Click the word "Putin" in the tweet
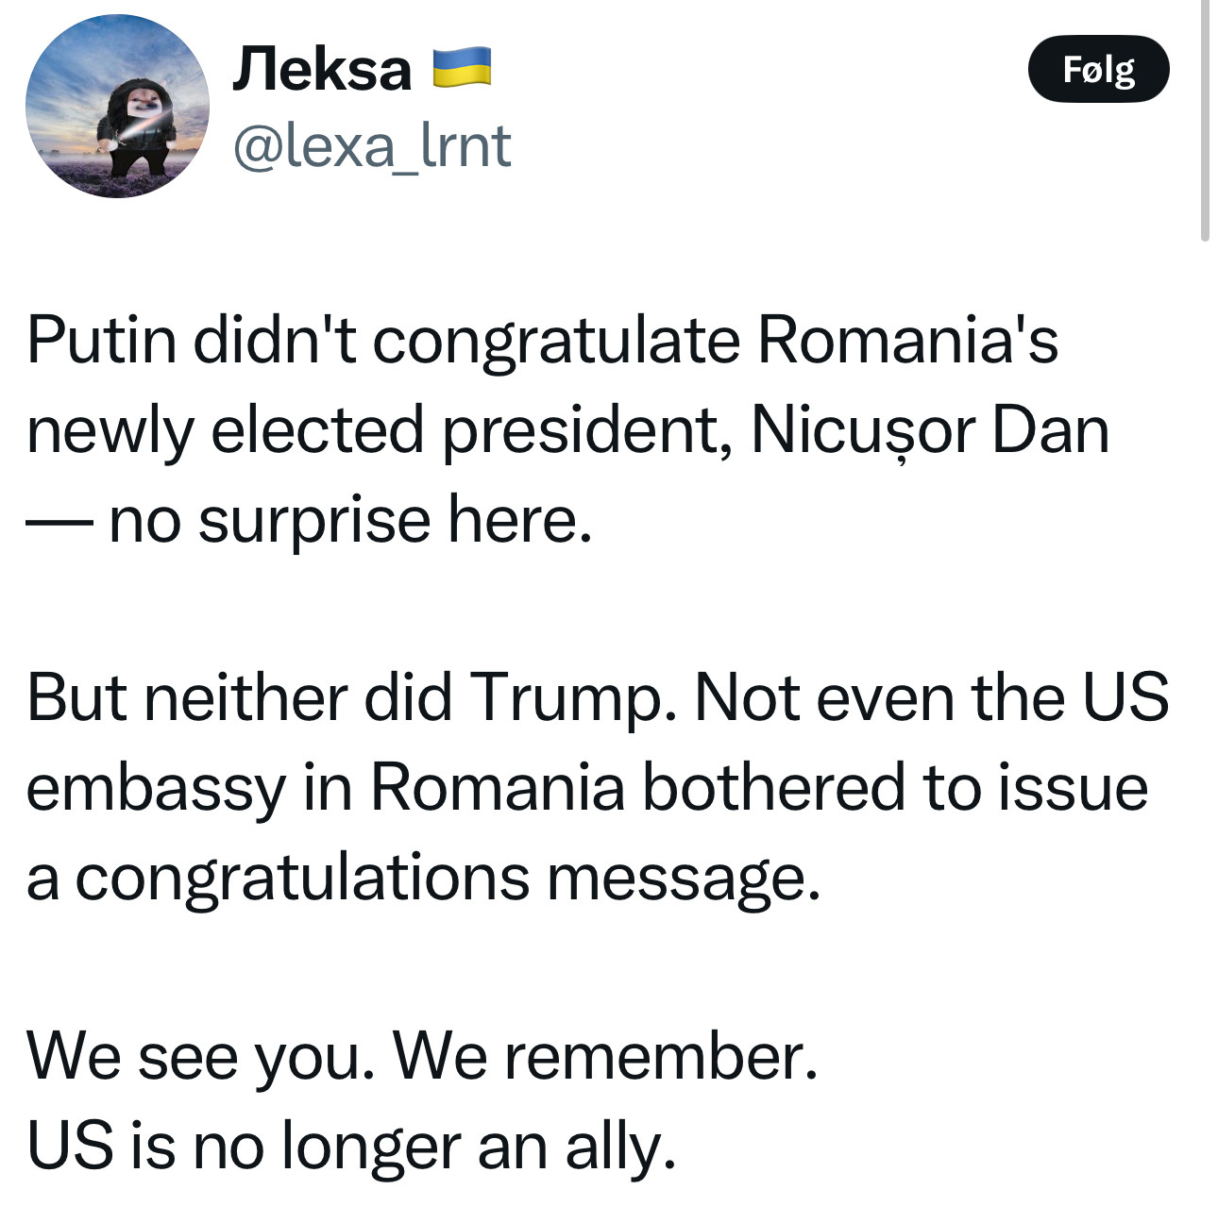 point(102,341)
